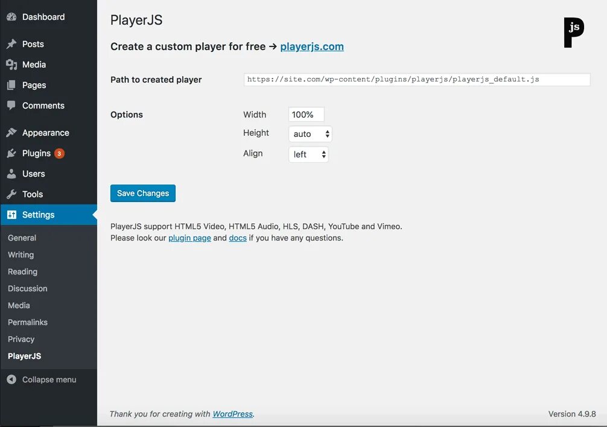Open the top-level Media menu item
The image size is (607, 427).
(34, 65)
